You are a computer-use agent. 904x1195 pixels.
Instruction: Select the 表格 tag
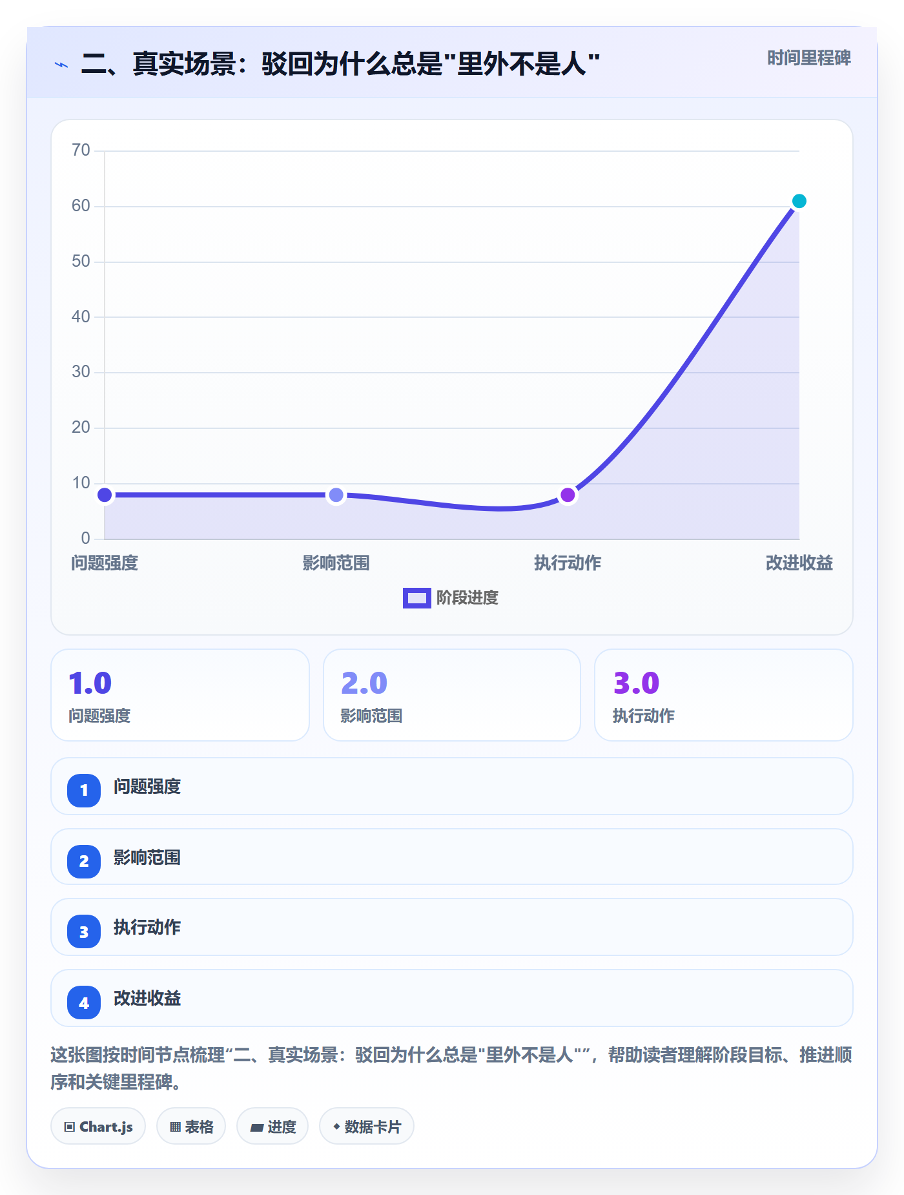pyautogui.click(x=191, y=1126)
